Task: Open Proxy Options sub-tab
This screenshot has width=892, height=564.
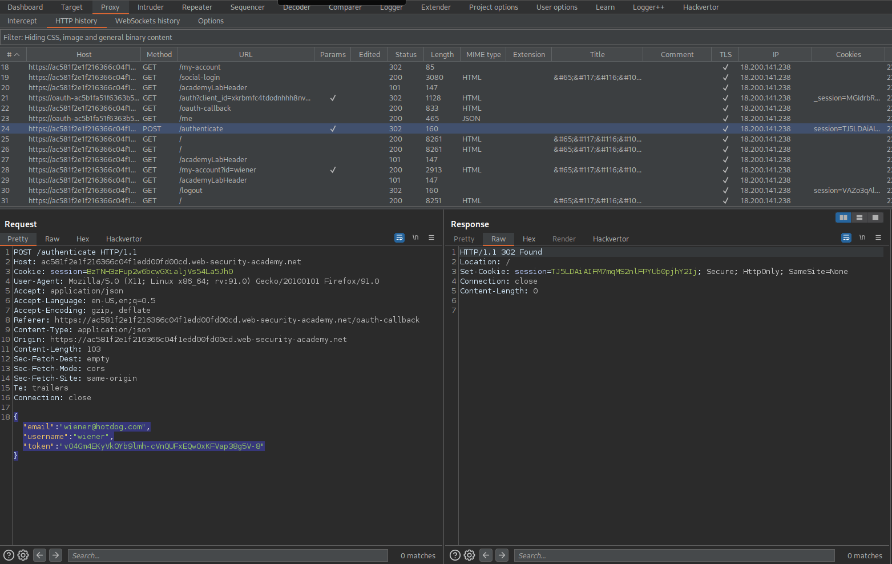Action: (x=211, y=21)
